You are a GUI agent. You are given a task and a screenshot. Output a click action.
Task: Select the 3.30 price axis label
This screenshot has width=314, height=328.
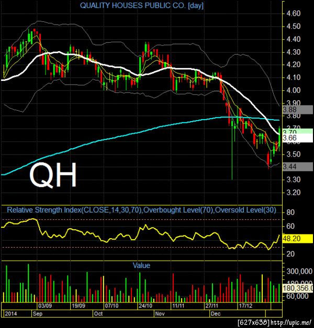coord(294,180)
